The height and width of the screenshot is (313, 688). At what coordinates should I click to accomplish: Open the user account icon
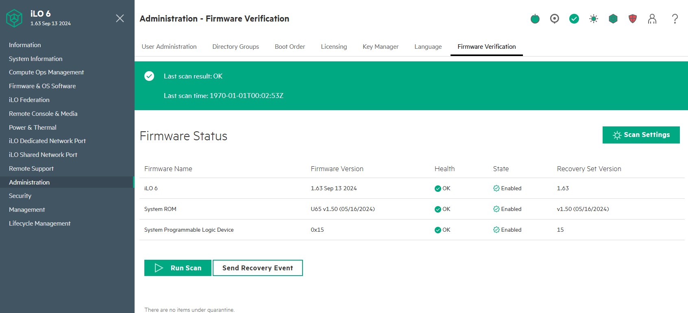point(652,19)
